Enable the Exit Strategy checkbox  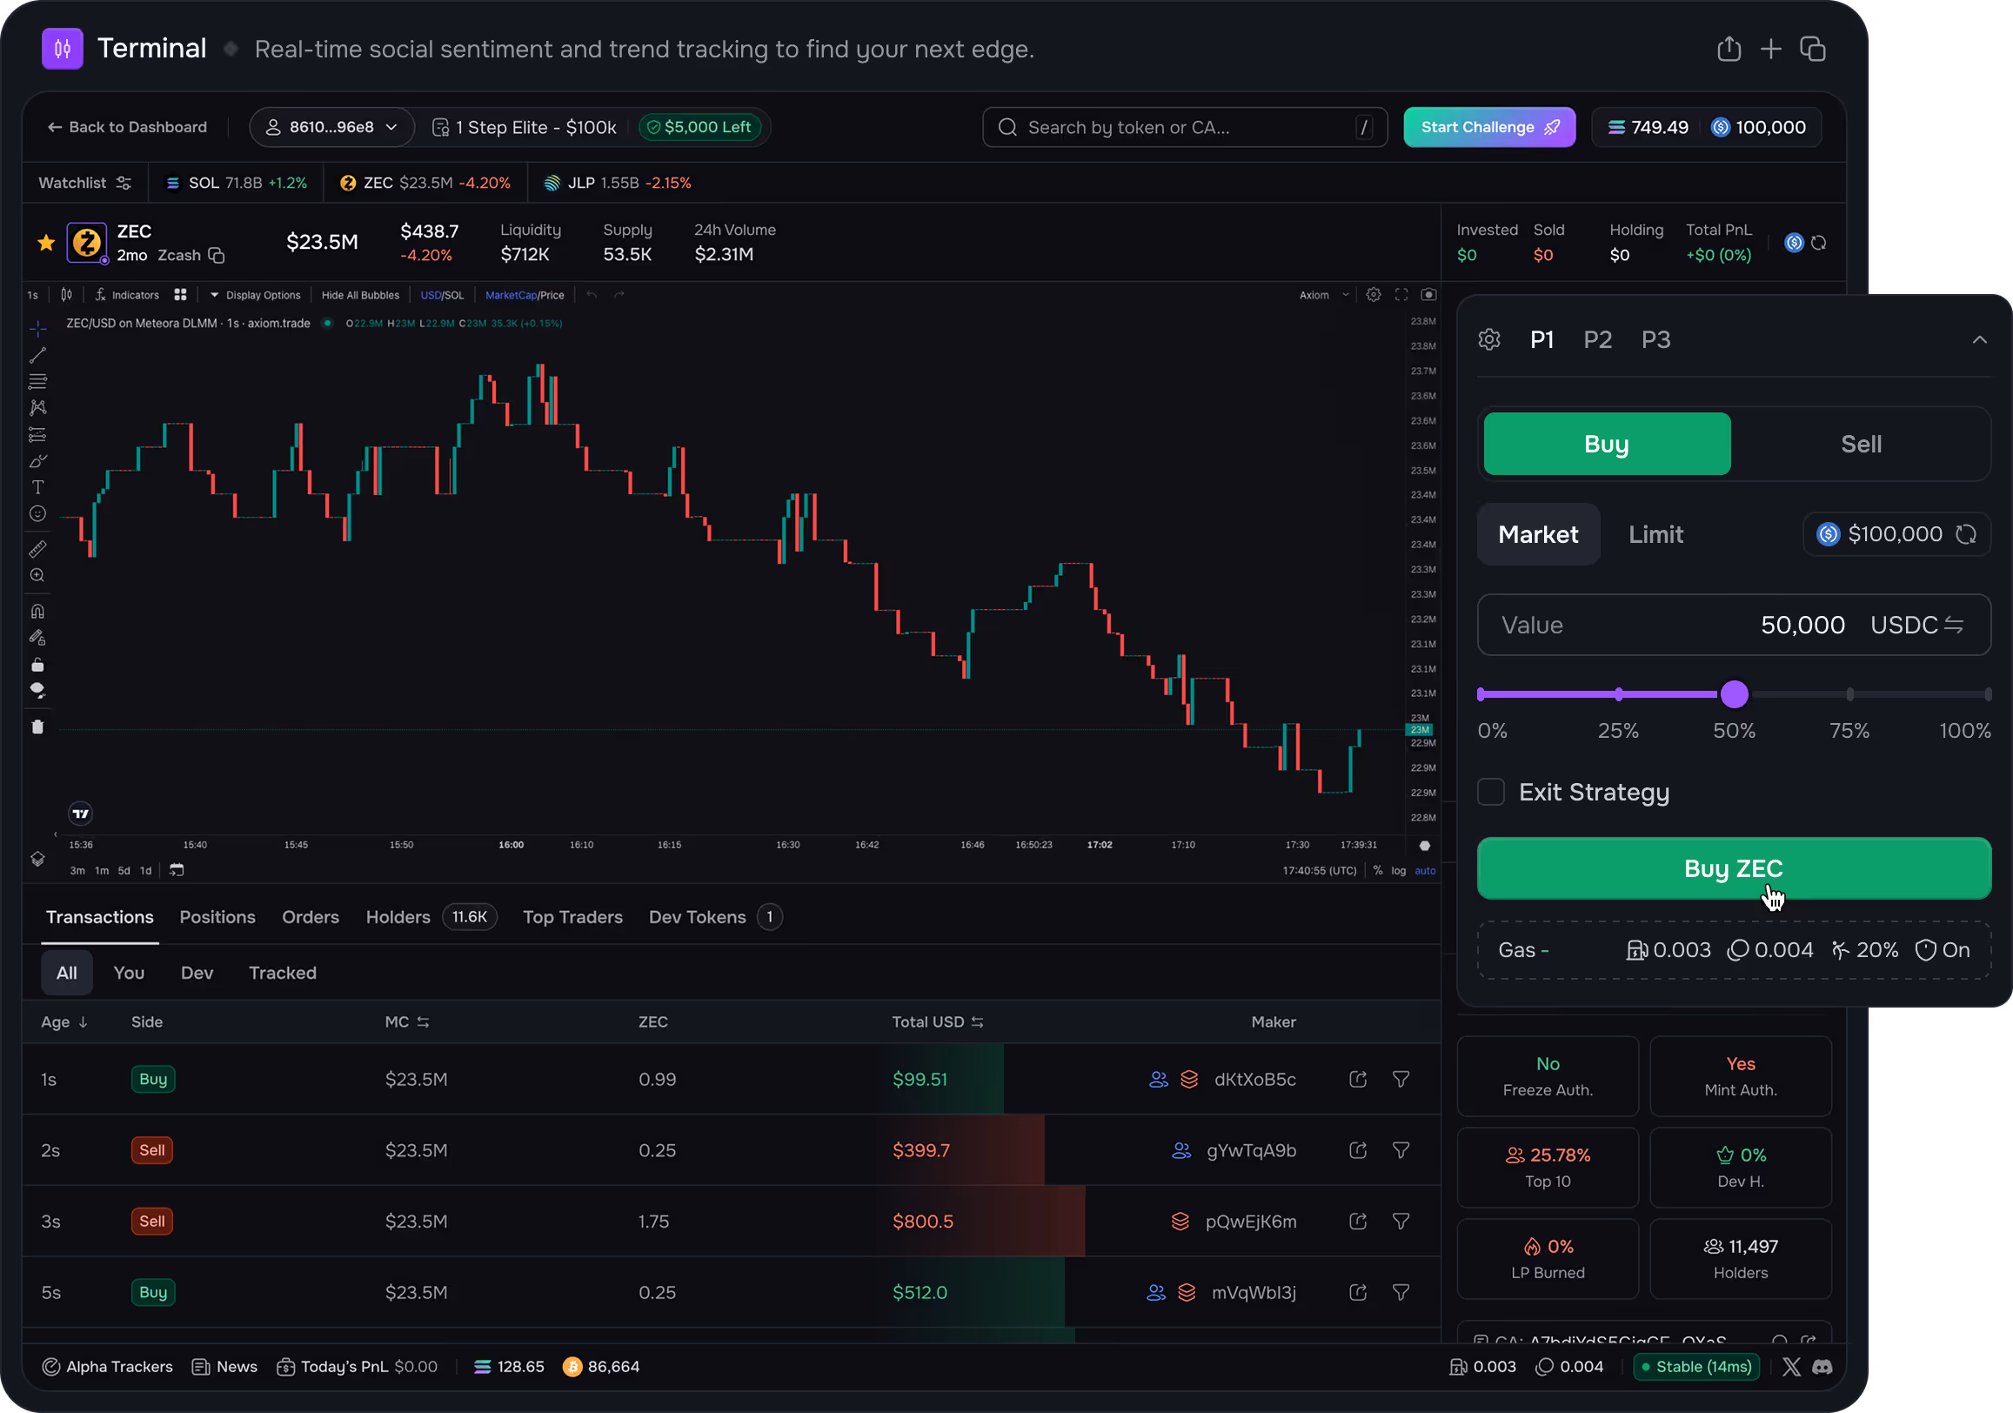point(1490,792)
